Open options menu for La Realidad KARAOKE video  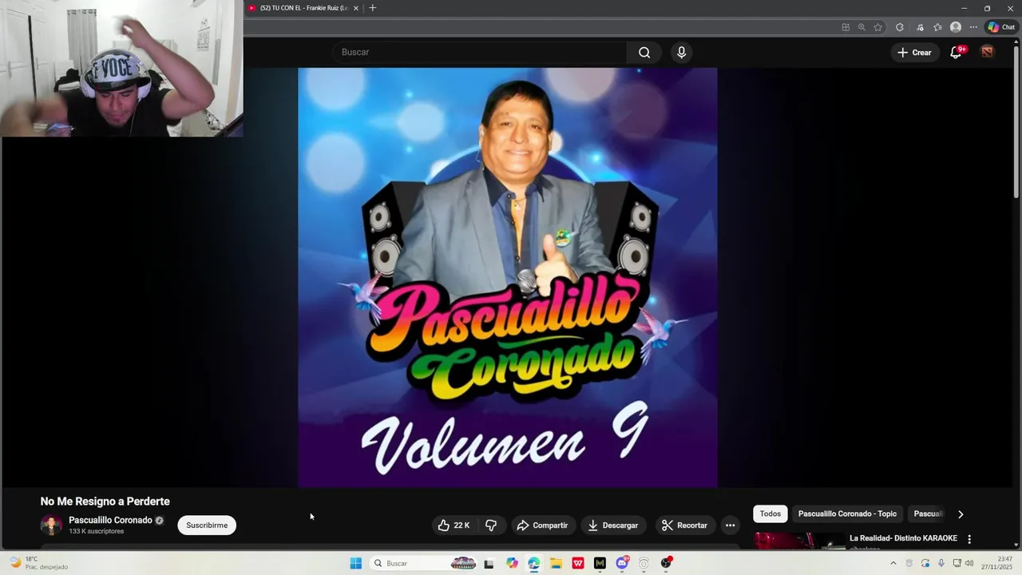click(969, 540)
